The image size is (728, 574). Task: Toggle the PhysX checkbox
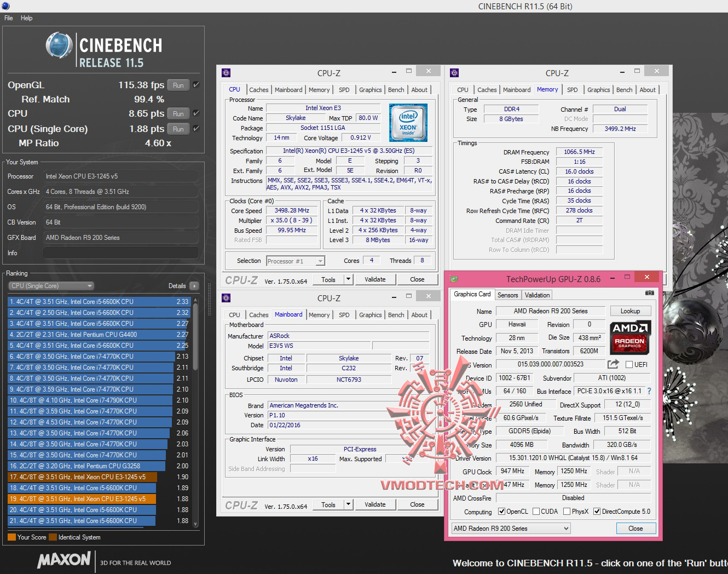(x=567, y=512)
